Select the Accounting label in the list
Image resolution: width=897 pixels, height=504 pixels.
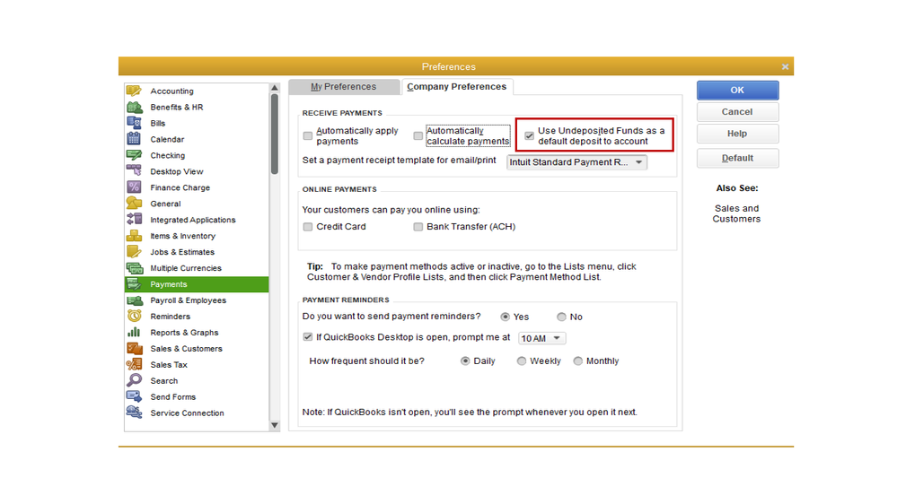coord(171,91)
